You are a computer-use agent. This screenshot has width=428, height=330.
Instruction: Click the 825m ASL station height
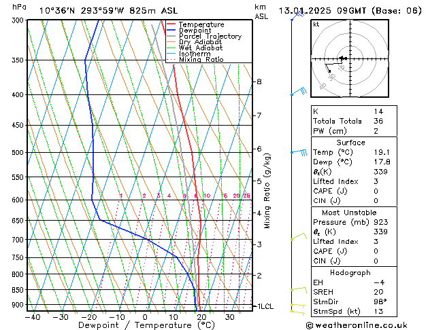pos(153,11)
